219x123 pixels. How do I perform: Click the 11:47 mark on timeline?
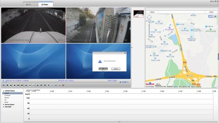coord(180,91)
